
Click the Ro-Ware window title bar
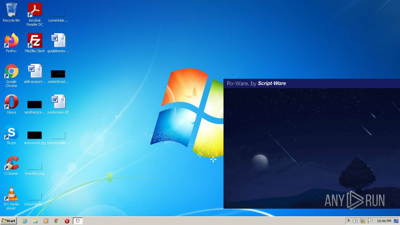coord(312,83)
